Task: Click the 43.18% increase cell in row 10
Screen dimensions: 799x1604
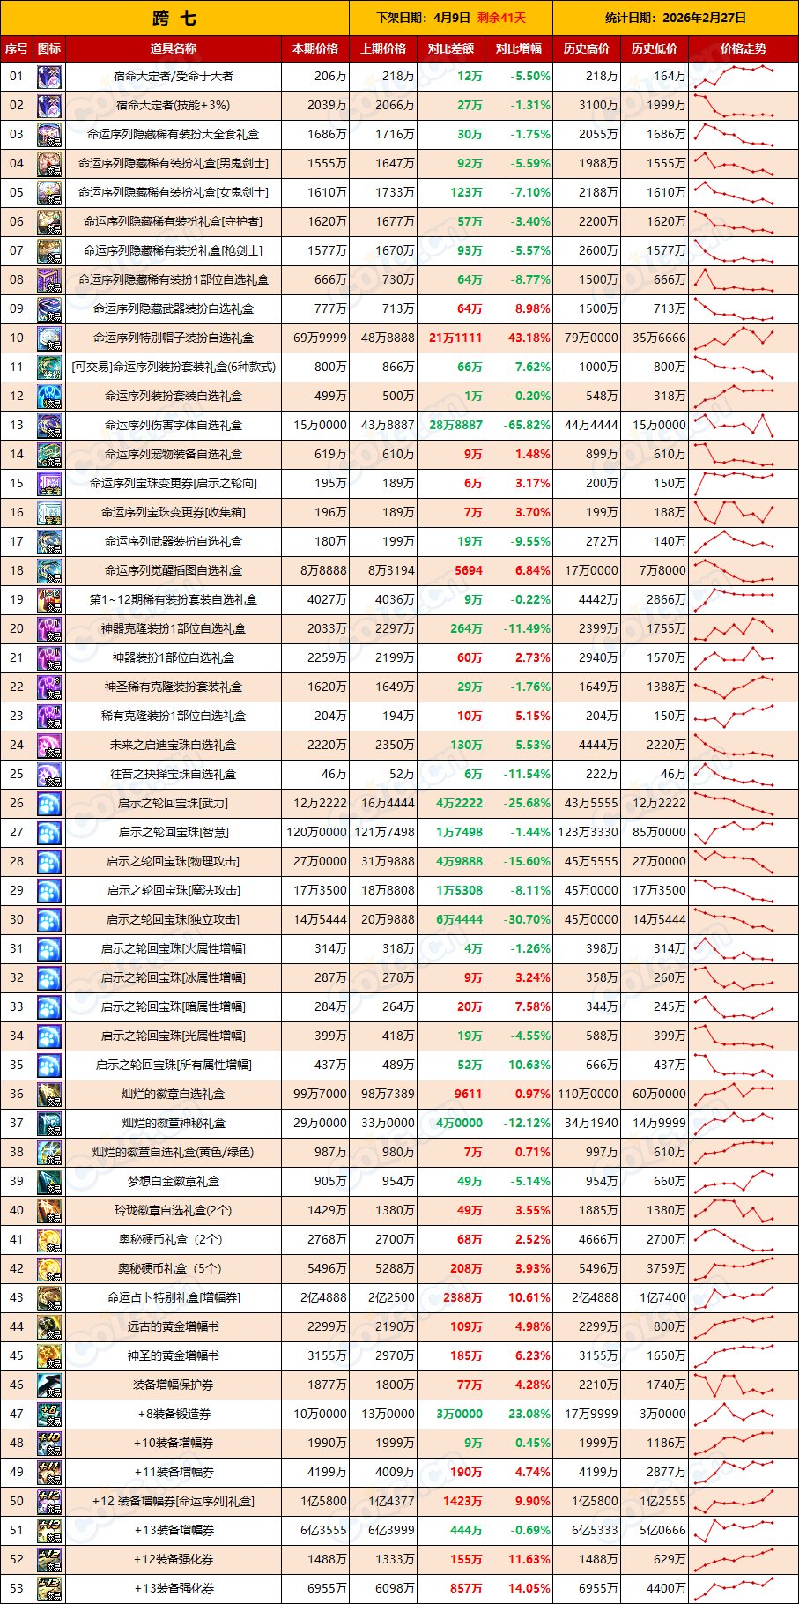Action: (529, 338)
